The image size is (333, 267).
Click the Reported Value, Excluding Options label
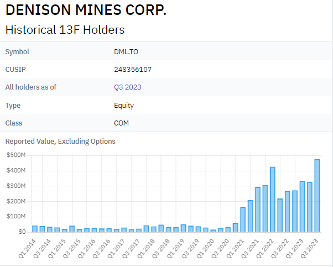60,142
